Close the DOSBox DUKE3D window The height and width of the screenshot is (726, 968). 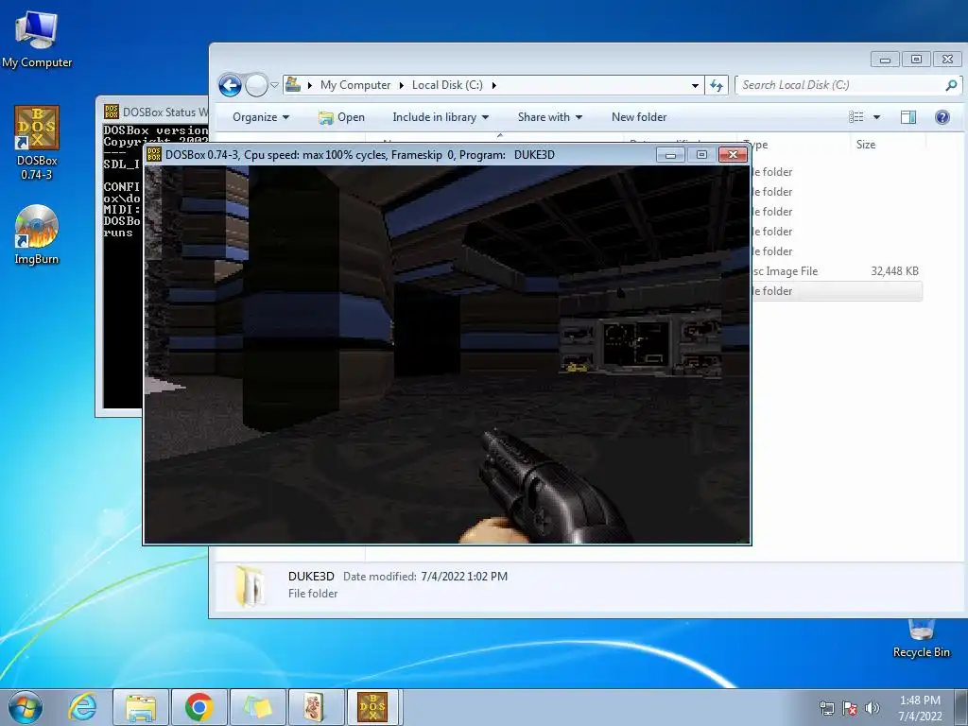733,154
